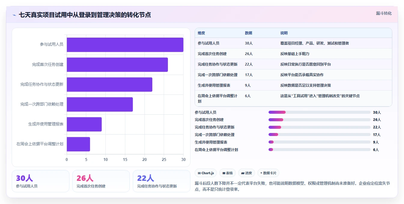Viewport: 404px width, 204px height.
Task: Click chart y-axis label 生成并使用管理报表
Action: (46, 124)
